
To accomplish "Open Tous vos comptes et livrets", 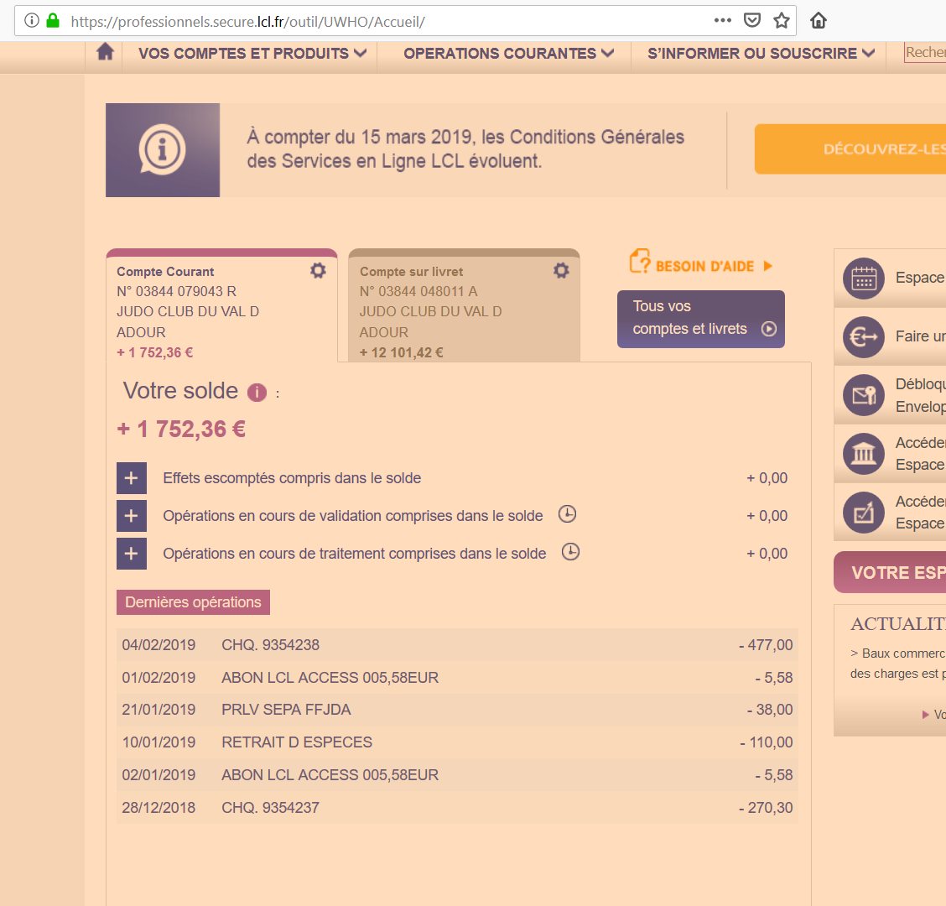I will (700, 319).
